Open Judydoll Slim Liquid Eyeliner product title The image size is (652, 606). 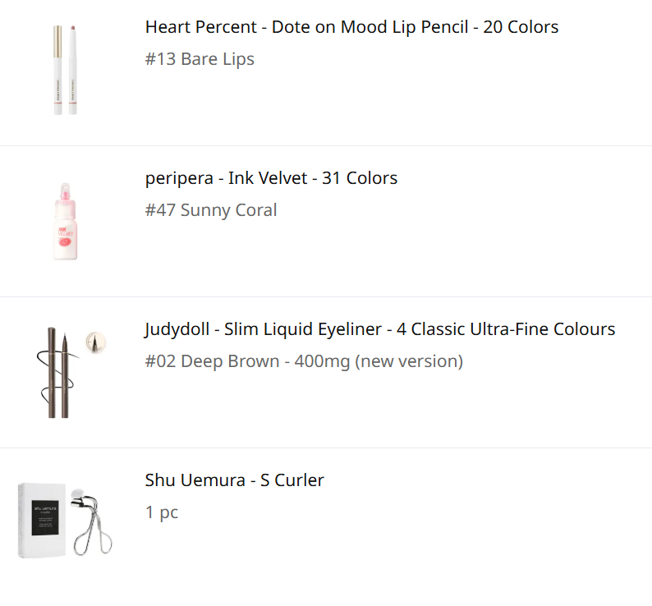(x=379, y=329)
